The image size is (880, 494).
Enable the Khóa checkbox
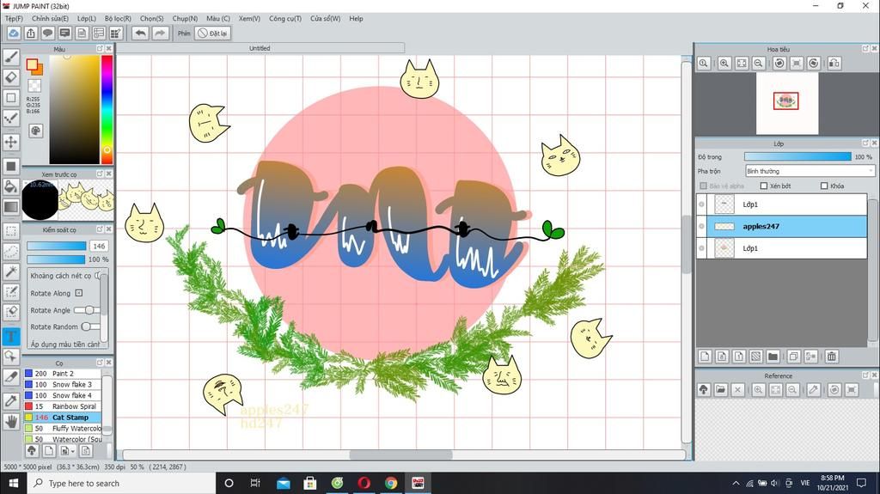pos(824,186)
